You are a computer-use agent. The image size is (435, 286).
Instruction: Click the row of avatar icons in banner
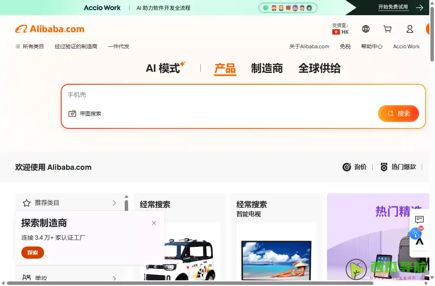point(288,8)
